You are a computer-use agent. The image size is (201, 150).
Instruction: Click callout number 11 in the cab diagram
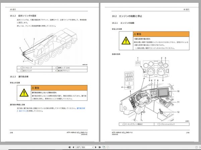click(178, 102)
